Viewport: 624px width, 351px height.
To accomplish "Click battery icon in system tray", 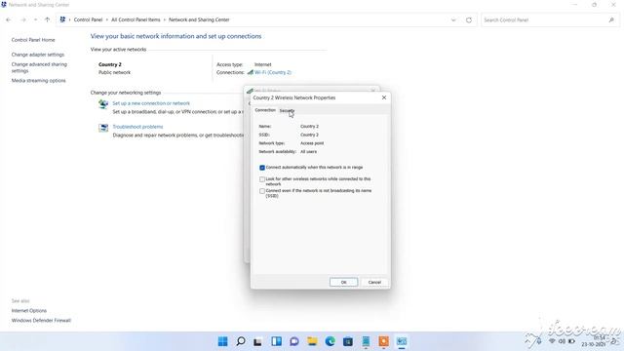I will 572,341.
